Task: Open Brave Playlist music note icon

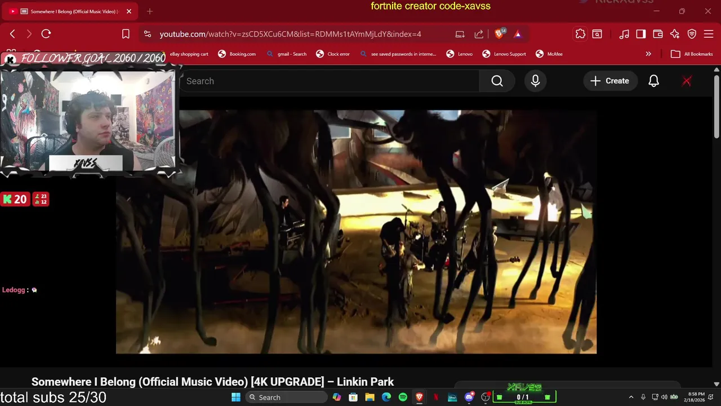Action: pos(624,34)
